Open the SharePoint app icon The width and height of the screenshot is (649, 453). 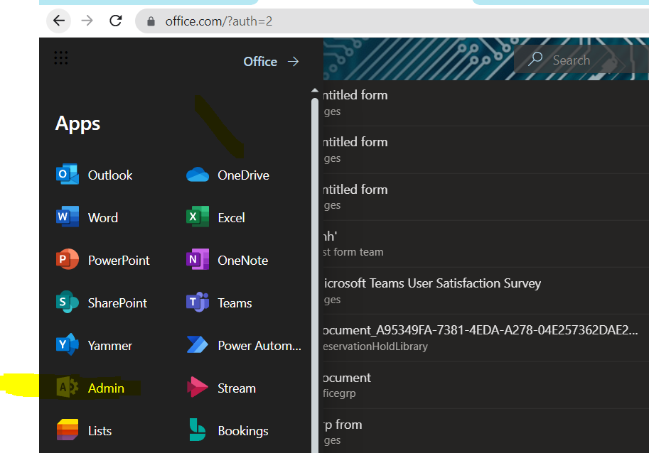pos(68,302)
